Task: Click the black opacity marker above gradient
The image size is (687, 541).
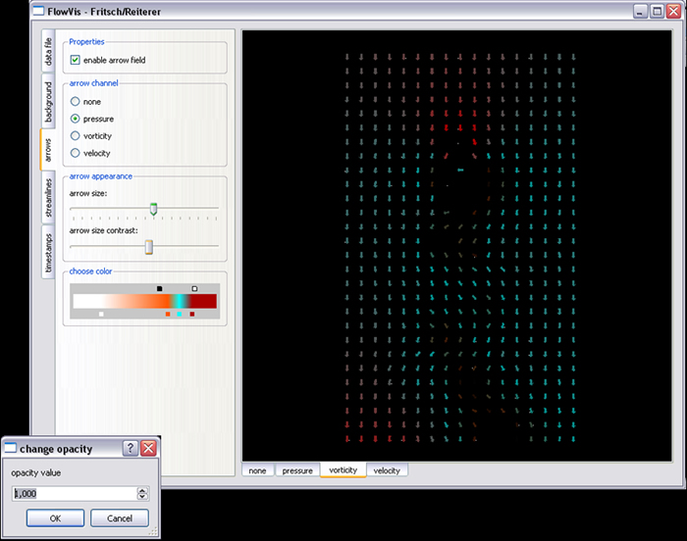Action: [159, 288]
